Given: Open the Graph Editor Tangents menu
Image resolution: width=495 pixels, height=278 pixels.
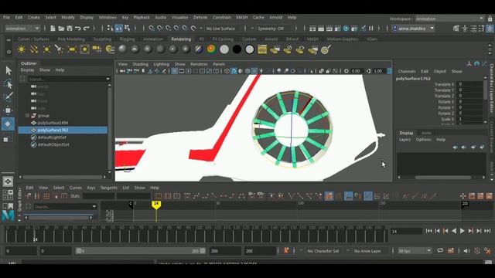Looking at the screenshot, I should [x=108, y=188].
